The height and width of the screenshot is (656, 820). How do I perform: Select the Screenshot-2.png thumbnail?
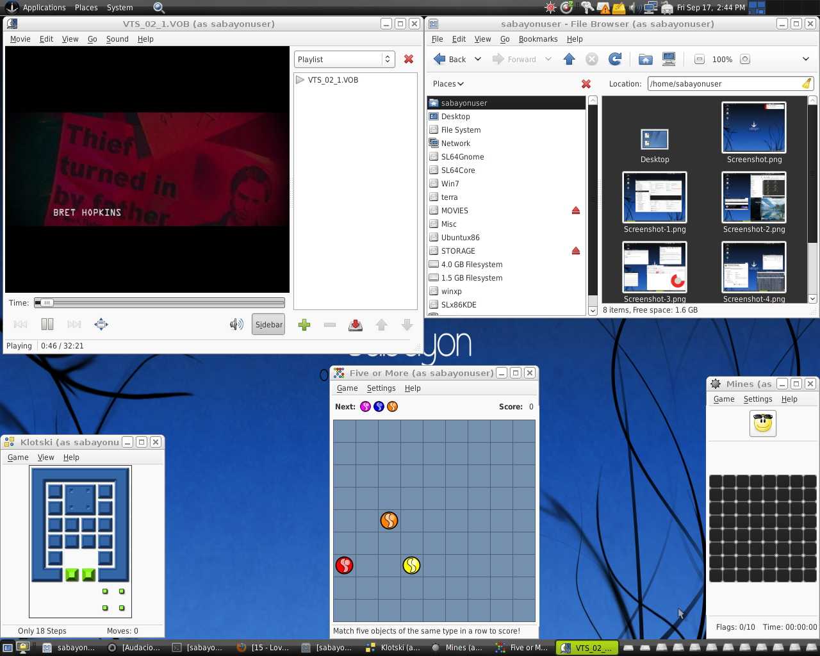pyautogui.click(x=753, y=197)
